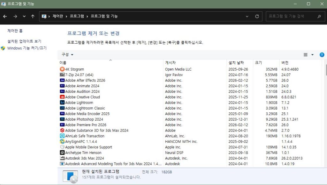Open the 구성 dropdown menu
This screenshot has height=185, width=327.
67,54
